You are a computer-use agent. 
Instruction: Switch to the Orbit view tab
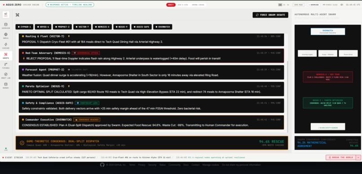[171, 4]
